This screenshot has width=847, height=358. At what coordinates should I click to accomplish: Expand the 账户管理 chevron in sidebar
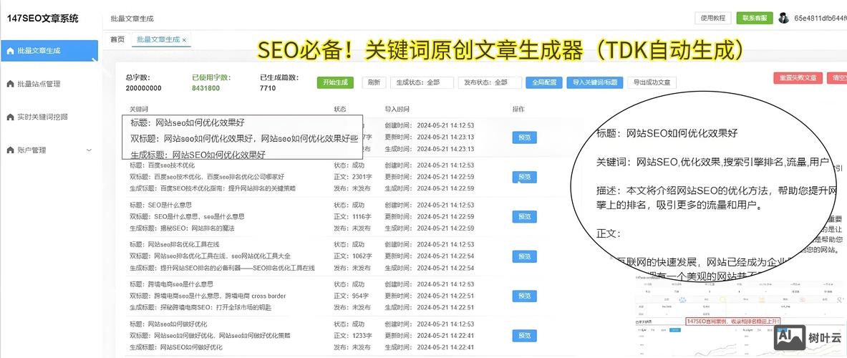89,150
